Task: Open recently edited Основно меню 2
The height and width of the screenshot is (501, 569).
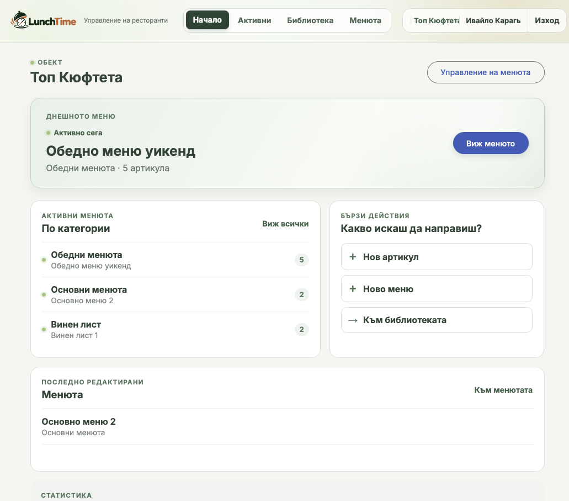Action: tap(287, 426)
